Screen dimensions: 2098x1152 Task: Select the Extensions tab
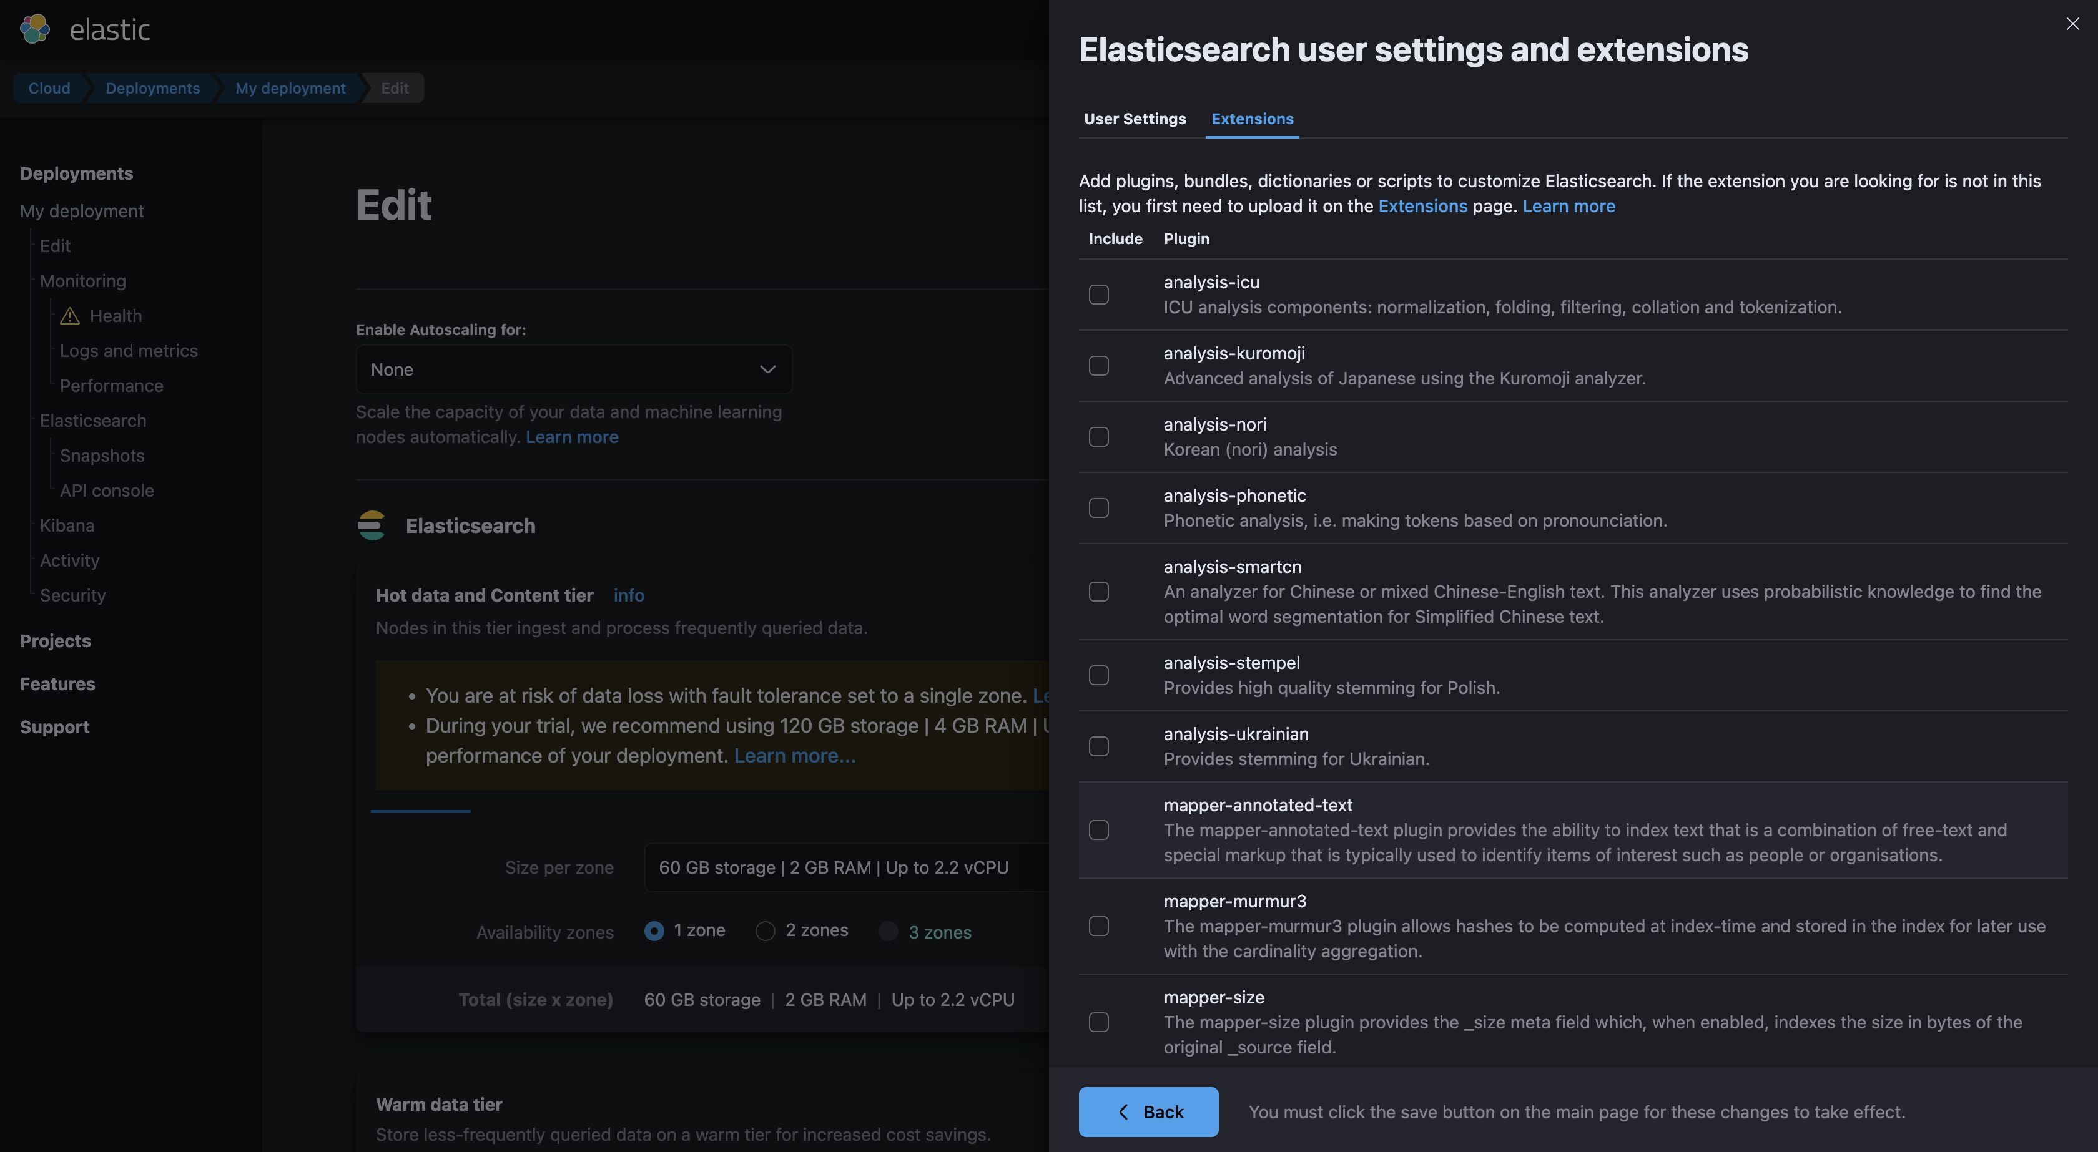[1252, 119]
